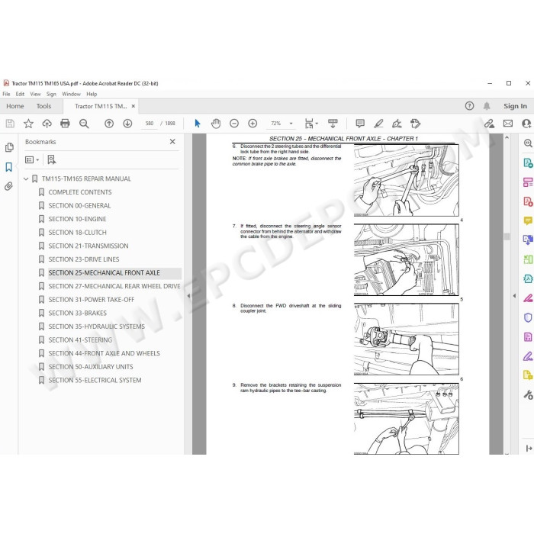The image size is (534, 534).
Task: Click the Save file icon
Action: 10,124
